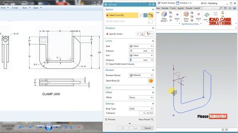This screenshot has height=133, width=238.
Task: Click the vector dialog icon in Direction
Action: click(142, 34)
